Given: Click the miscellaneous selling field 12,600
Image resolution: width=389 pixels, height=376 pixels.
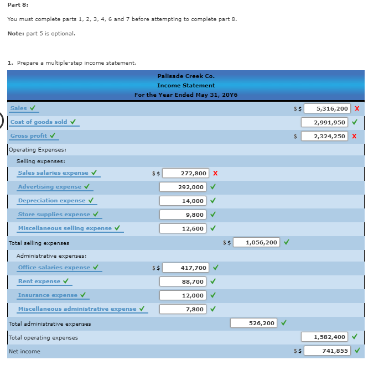Looking at the screenshot, I should [x=183, y=229].
